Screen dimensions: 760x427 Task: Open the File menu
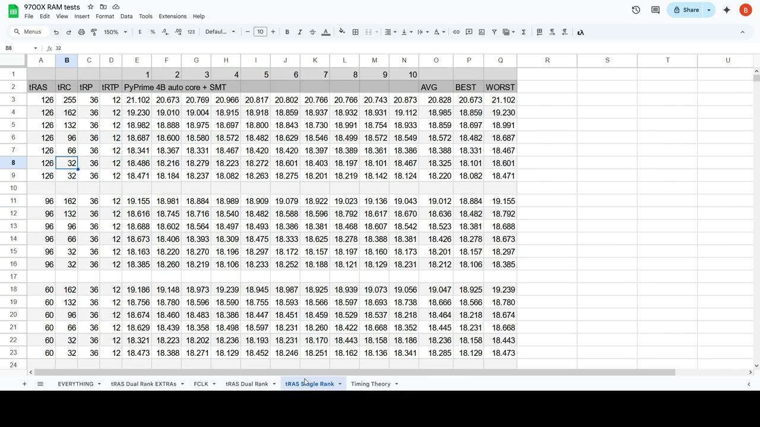point(28,17)
